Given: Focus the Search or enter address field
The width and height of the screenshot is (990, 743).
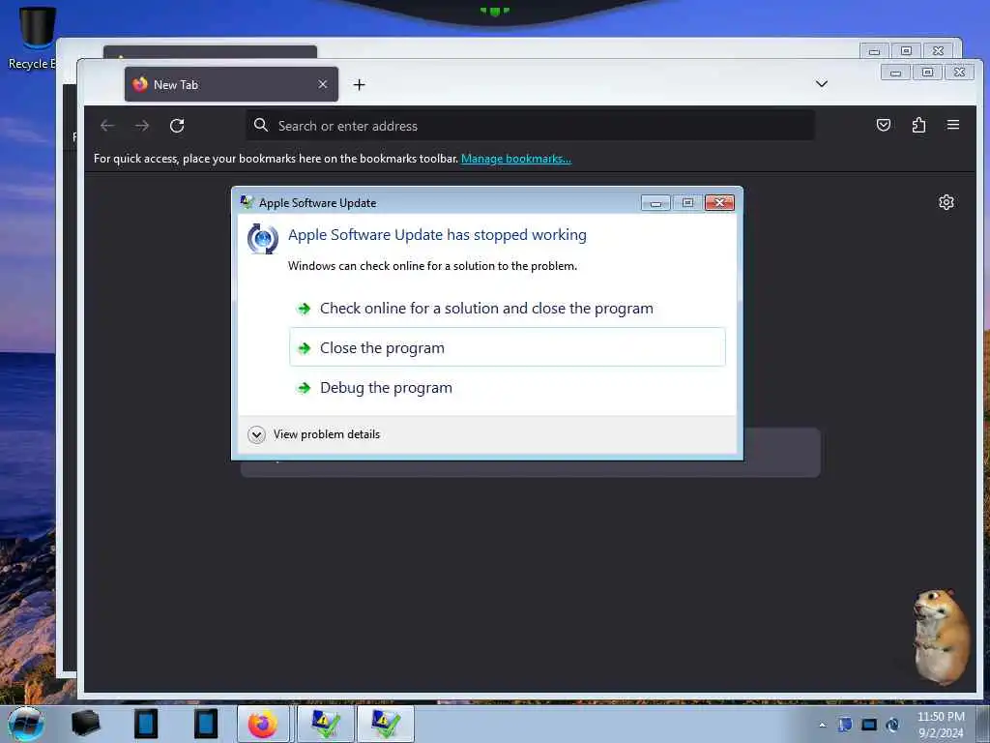Looking at the screenshot, I should point(530,126).
